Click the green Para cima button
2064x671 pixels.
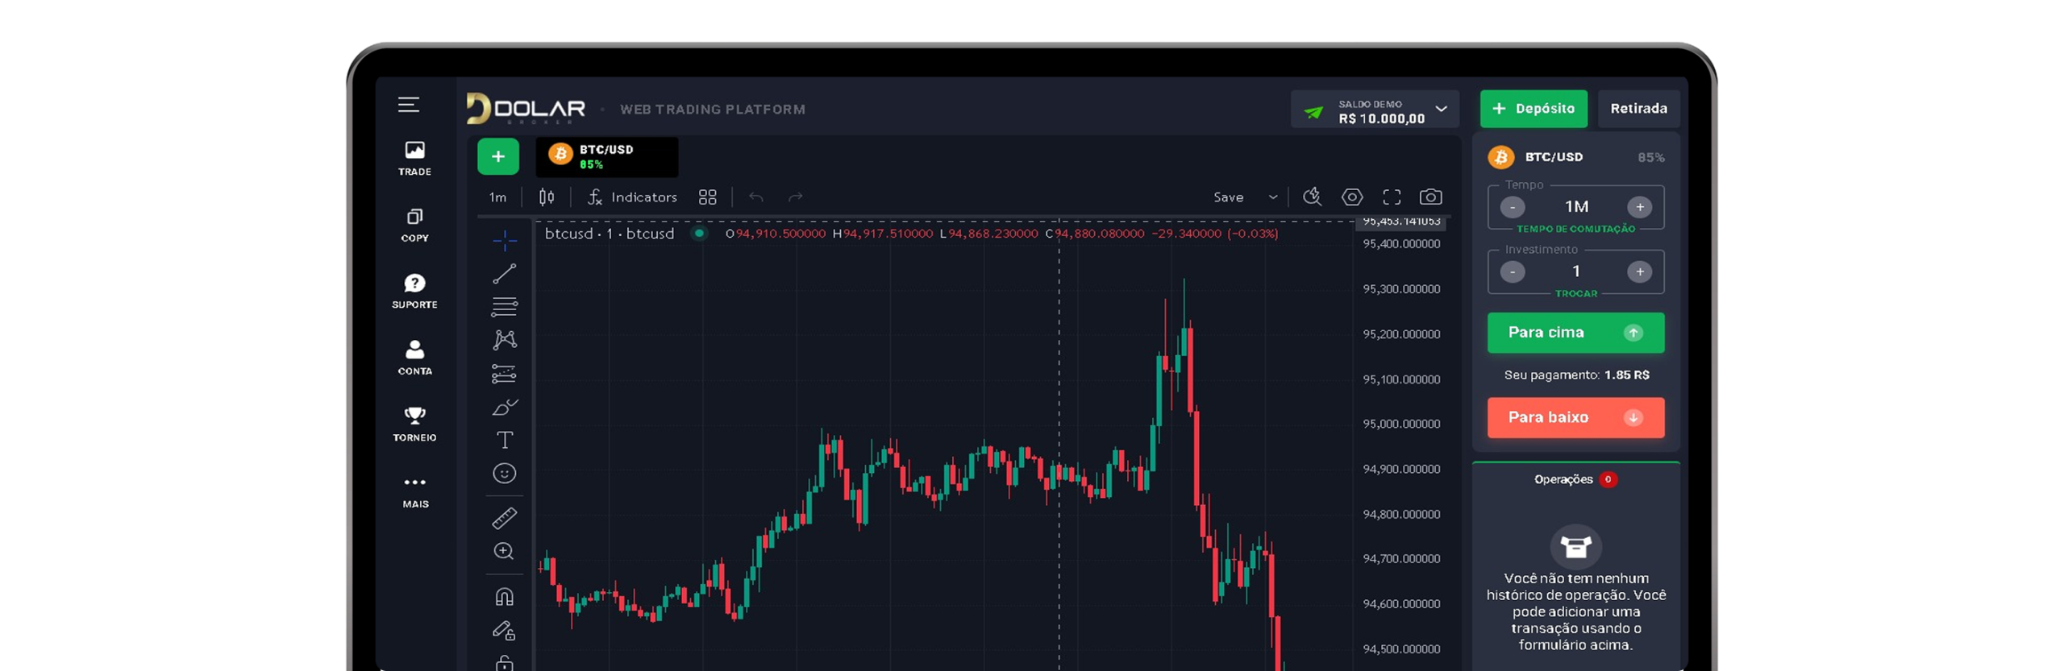[x=1575, y=333]
